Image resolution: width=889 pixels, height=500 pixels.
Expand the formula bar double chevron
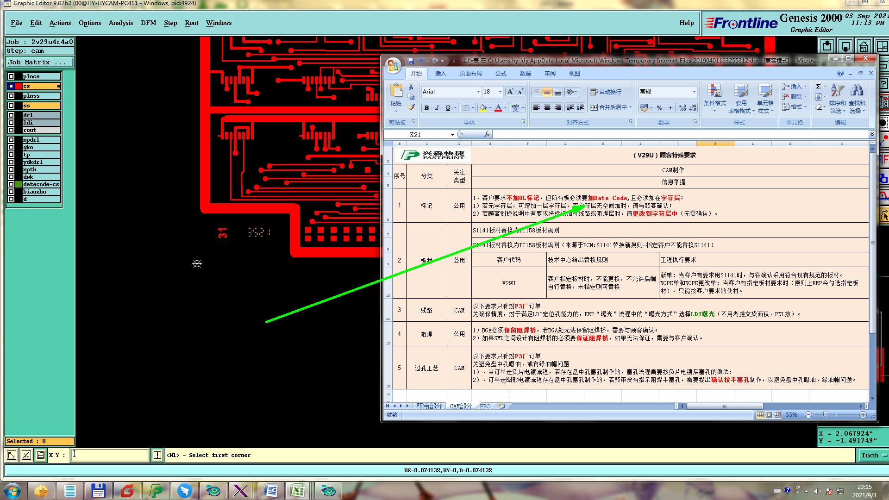point(872,134)
